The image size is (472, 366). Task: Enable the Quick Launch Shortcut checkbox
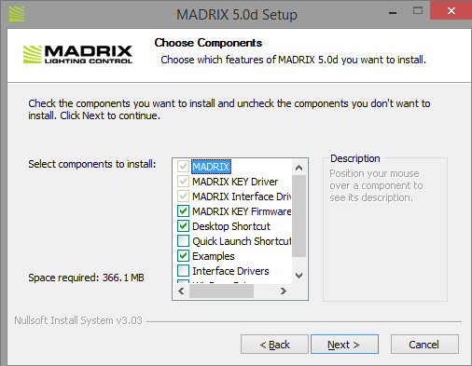(x=183, y=240)
